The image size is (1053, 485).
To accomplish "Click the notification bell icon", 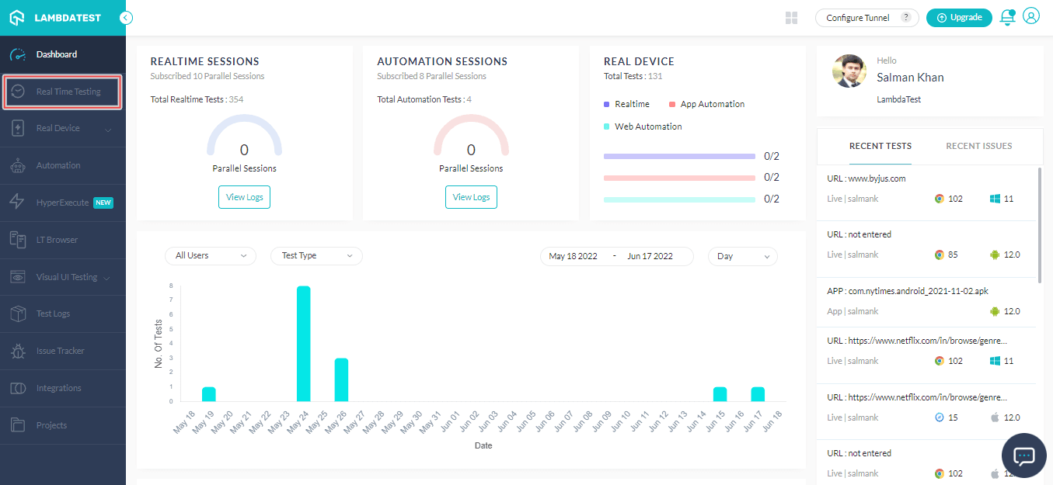I will [x=1007, y=17].
